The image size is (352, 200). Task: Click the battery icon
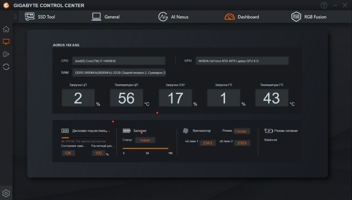point(127,131)
